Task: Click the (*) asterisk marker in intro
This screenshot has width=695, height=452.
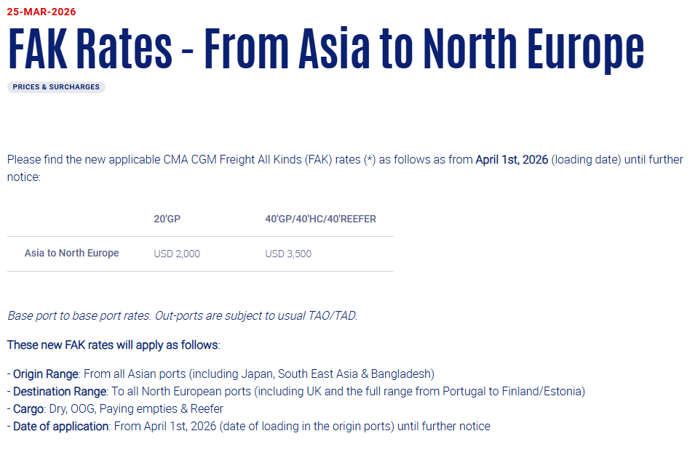Action: 370,159
